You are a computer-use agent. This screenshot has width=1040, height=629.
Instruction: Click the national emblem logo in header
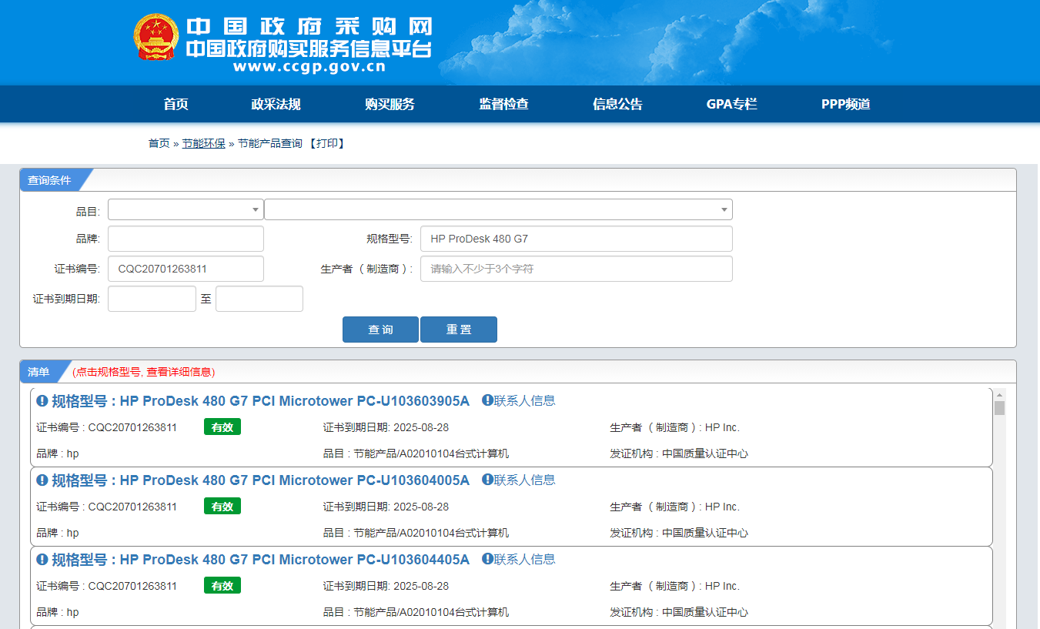156,37
